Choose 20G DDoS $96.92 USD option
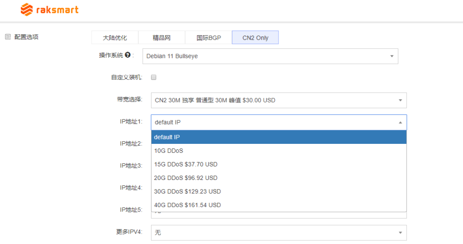The width and height of the screenshot is (463, 244). tap(279, 178)
